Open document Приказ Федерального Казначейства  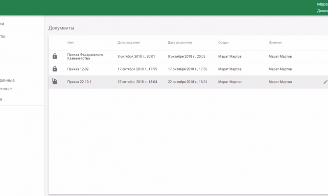click(x=85, y=56)
